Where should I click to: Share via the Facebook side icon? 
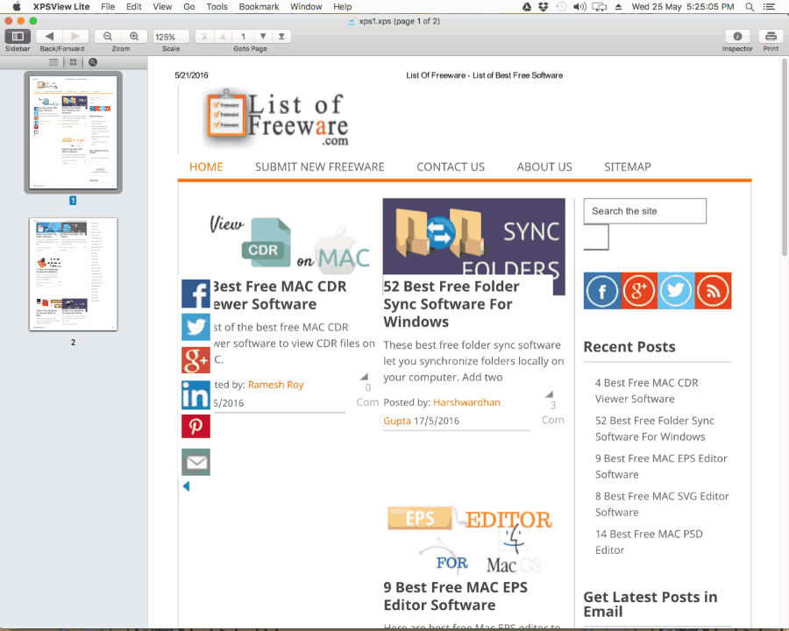pos(195,294)
